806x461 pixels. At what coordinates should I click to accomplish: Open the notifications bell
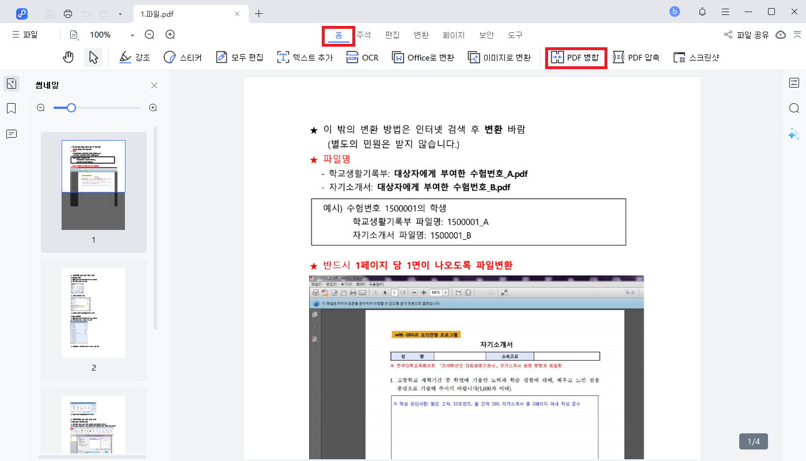[702, 12]
